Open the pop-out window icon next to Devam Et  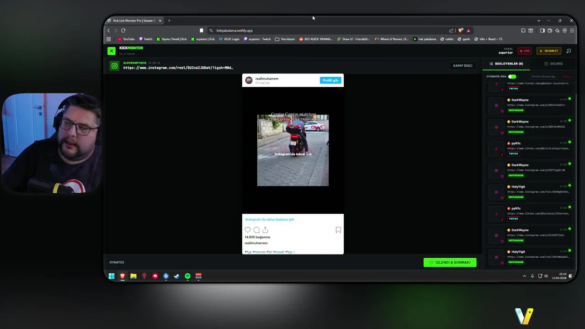click(x=569, y=51)
